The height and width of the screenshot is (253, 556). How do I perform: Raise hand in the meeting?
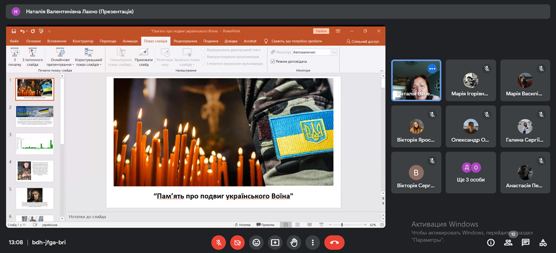point(294,242)
